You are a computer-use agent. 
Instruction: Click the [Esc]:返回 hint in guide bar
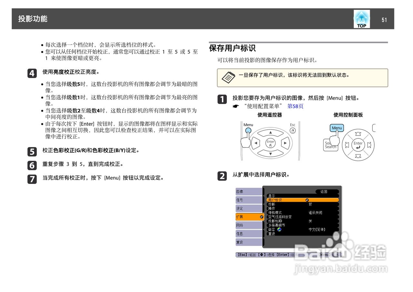[247, 255]
